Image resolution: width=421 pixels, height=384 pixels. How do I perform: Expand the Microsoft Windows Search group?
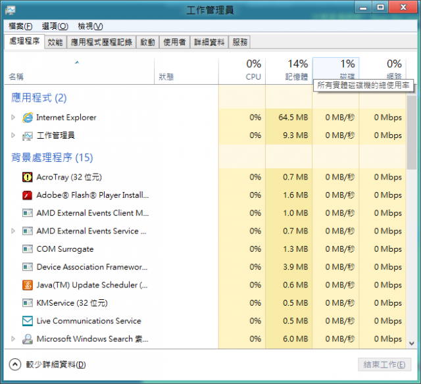pos(13,339)
